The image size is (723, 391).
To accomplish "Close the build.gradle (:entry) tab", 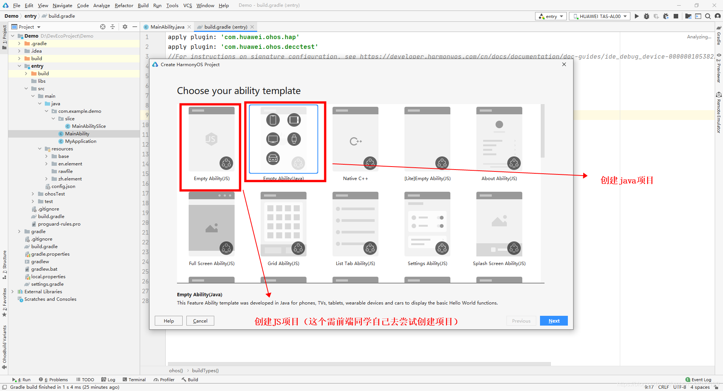I will (252, 27).
